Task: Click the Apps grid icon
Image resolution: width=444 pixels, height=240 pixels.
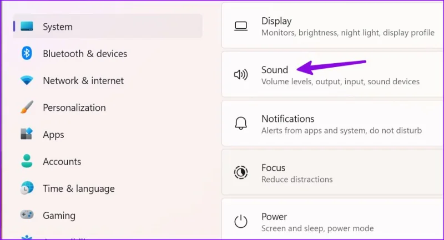Action: pos(27,134)
